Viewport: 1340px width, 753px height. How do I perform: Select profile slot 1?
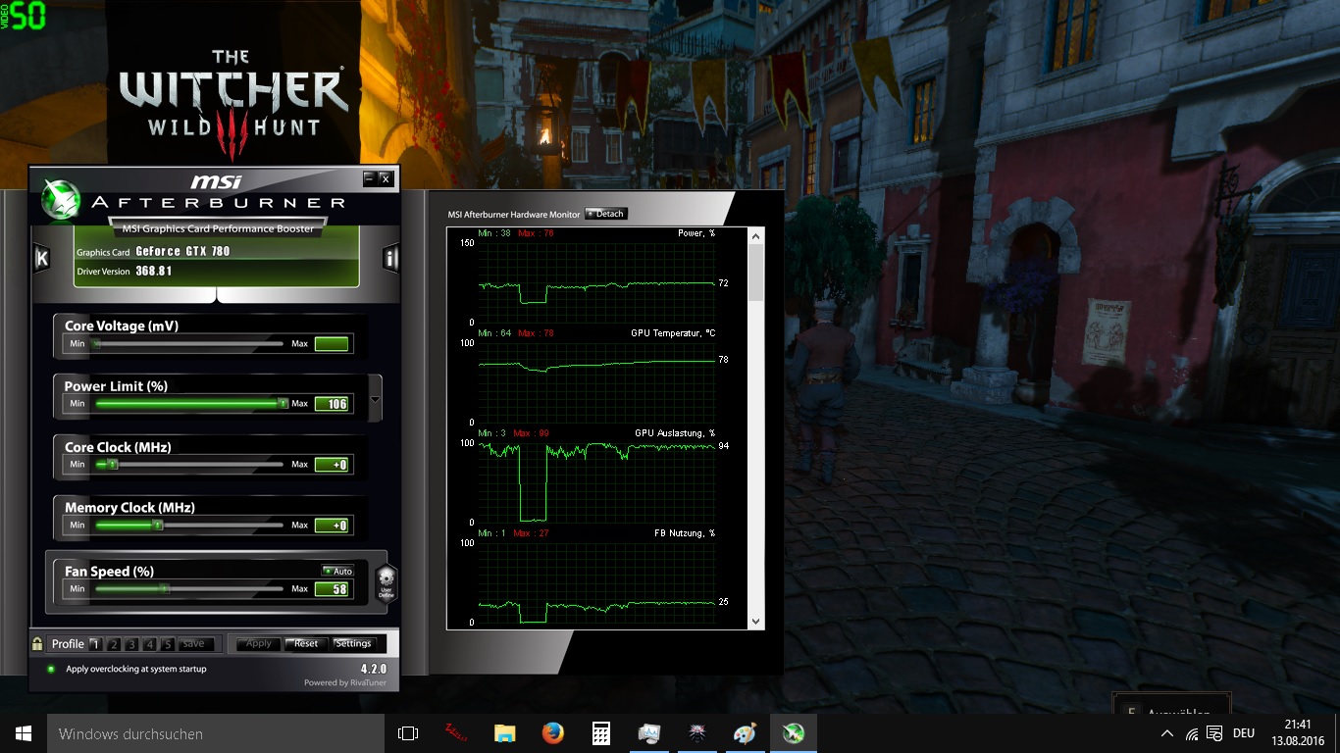coord(95,644)
